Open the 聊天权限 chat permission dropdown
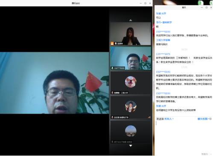This screenshot has width=213, height=156. [x=203, y=119]
